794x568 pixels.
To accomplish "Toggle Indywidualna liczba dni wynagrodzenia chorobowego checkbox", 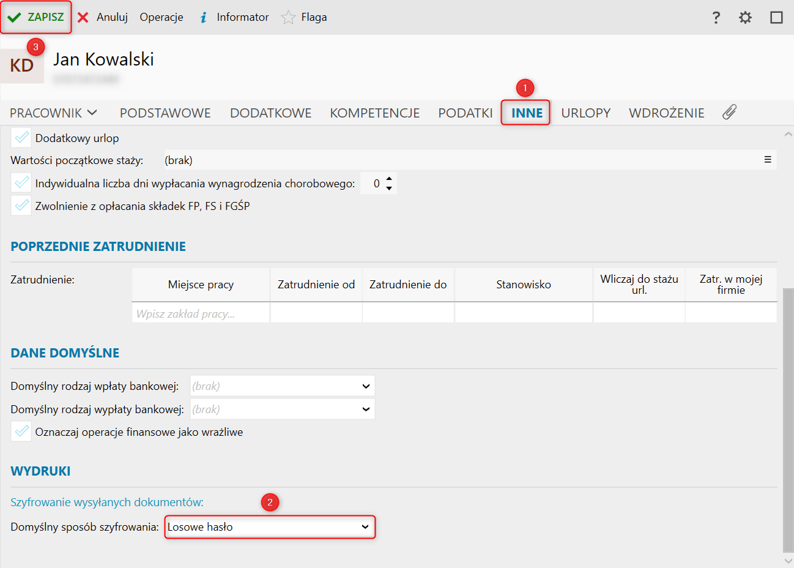I will pyautogui.click(x=21, y=183).
